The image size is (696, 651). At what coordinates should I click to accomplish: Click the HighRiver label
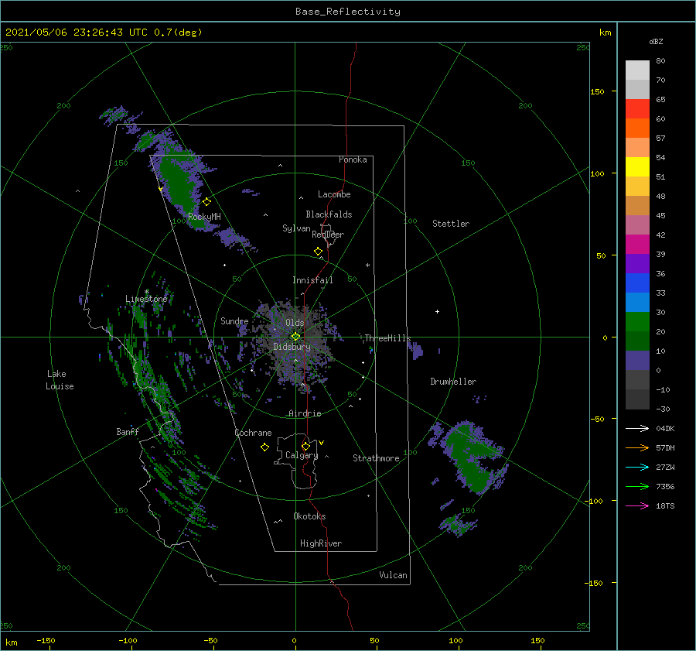click(x=321, y=544)
